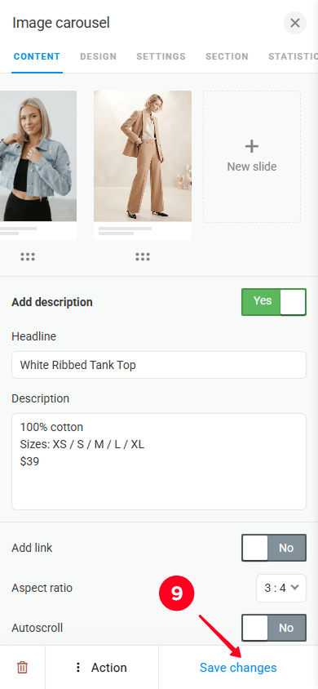Enable the Add link toggle
The width and height of the screenshot is (318, 689).
[274, 548]
